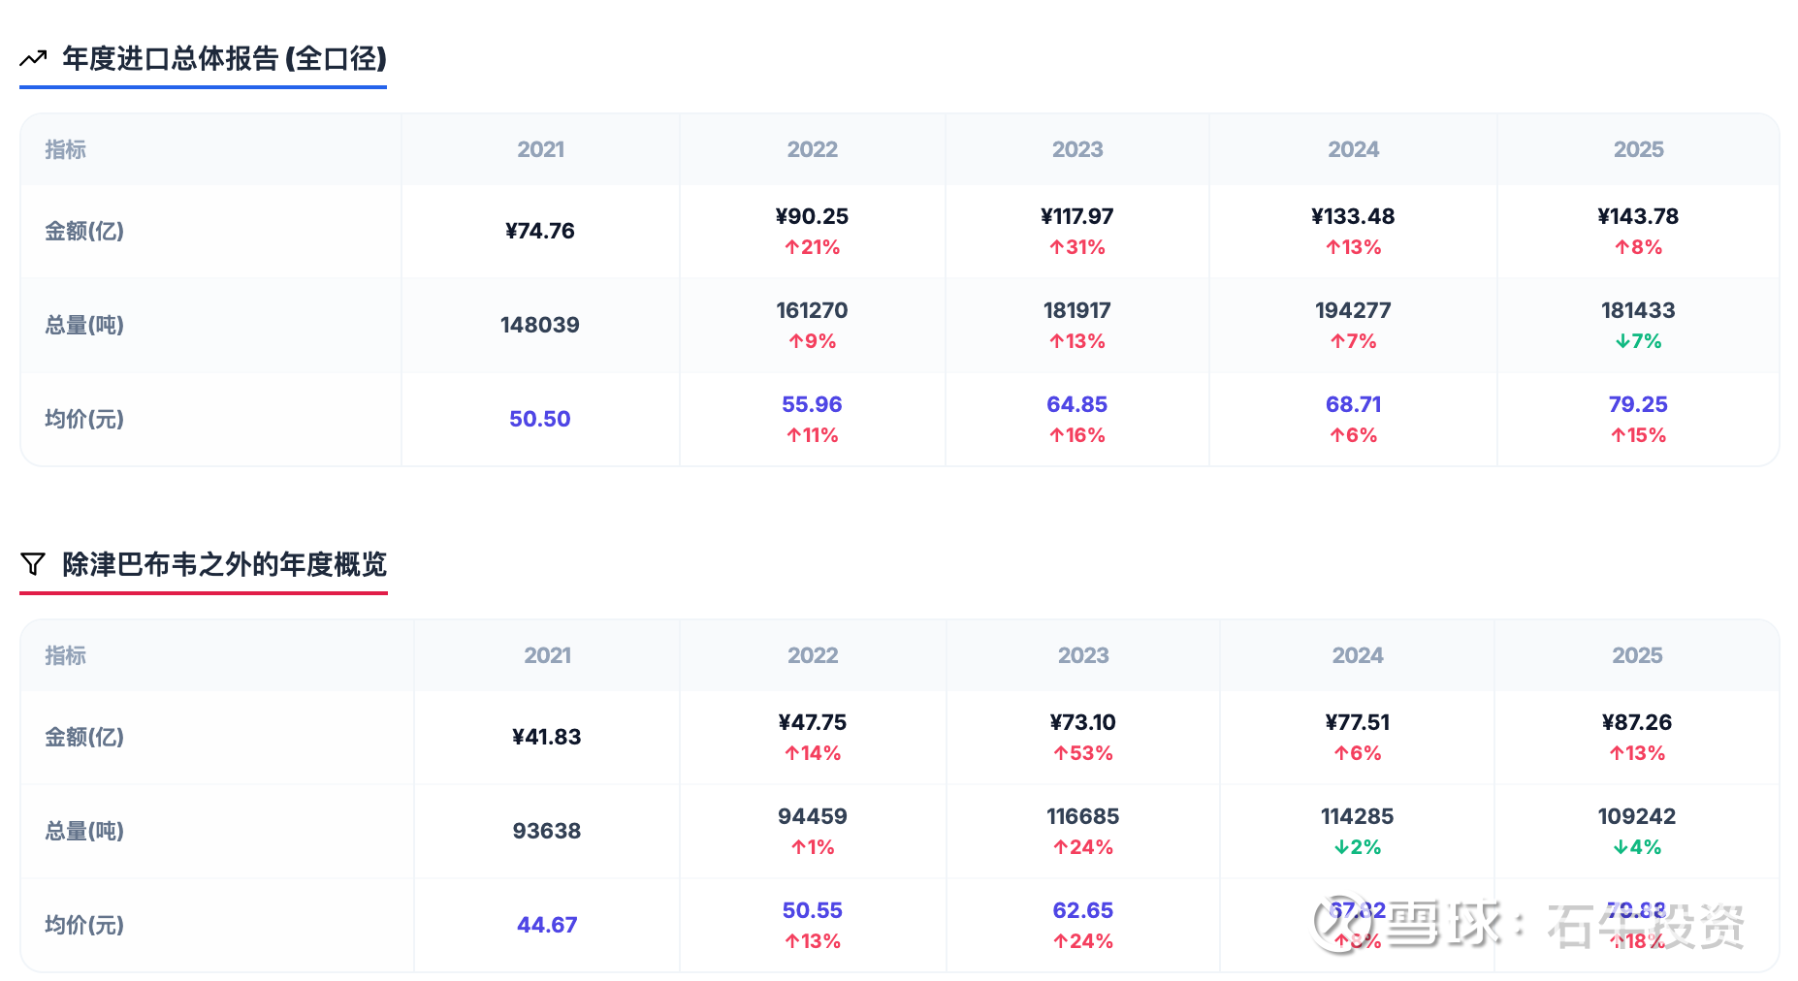
Task: Click the 指标 header of the first table
Action: pyautogui.click(x=65, y=149)
